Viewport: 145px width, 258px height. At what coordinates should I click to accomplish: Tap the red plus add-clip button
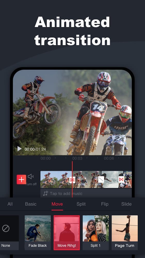(21, 179)
